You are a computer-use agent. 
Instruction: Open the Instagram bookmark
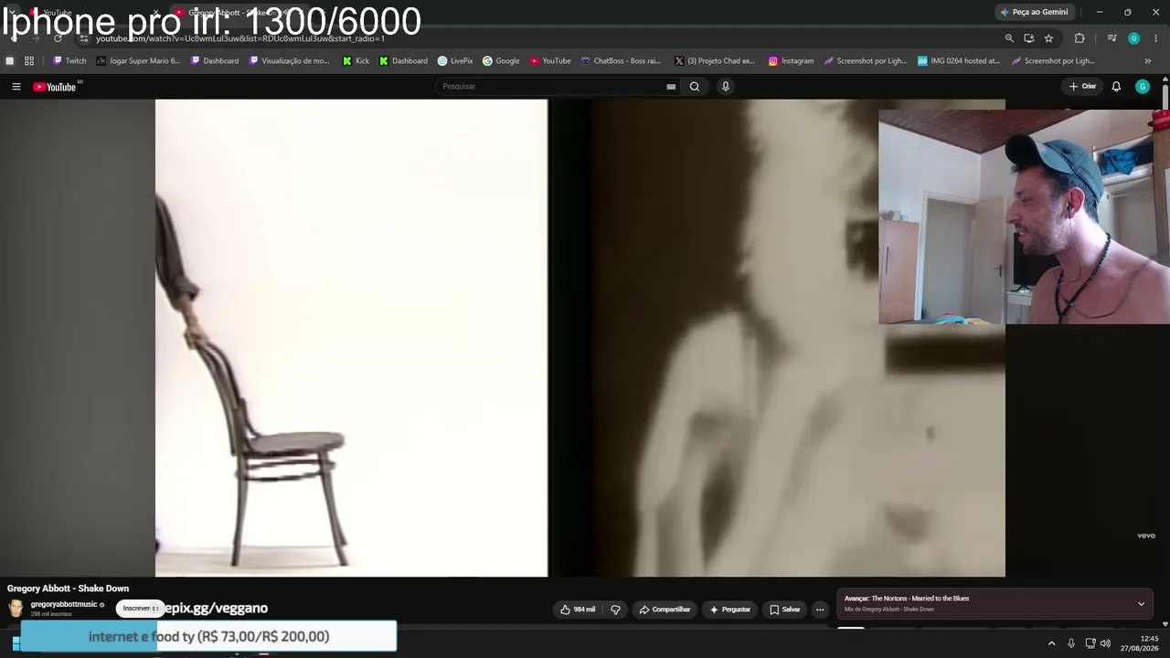click(x=791, y=61)
